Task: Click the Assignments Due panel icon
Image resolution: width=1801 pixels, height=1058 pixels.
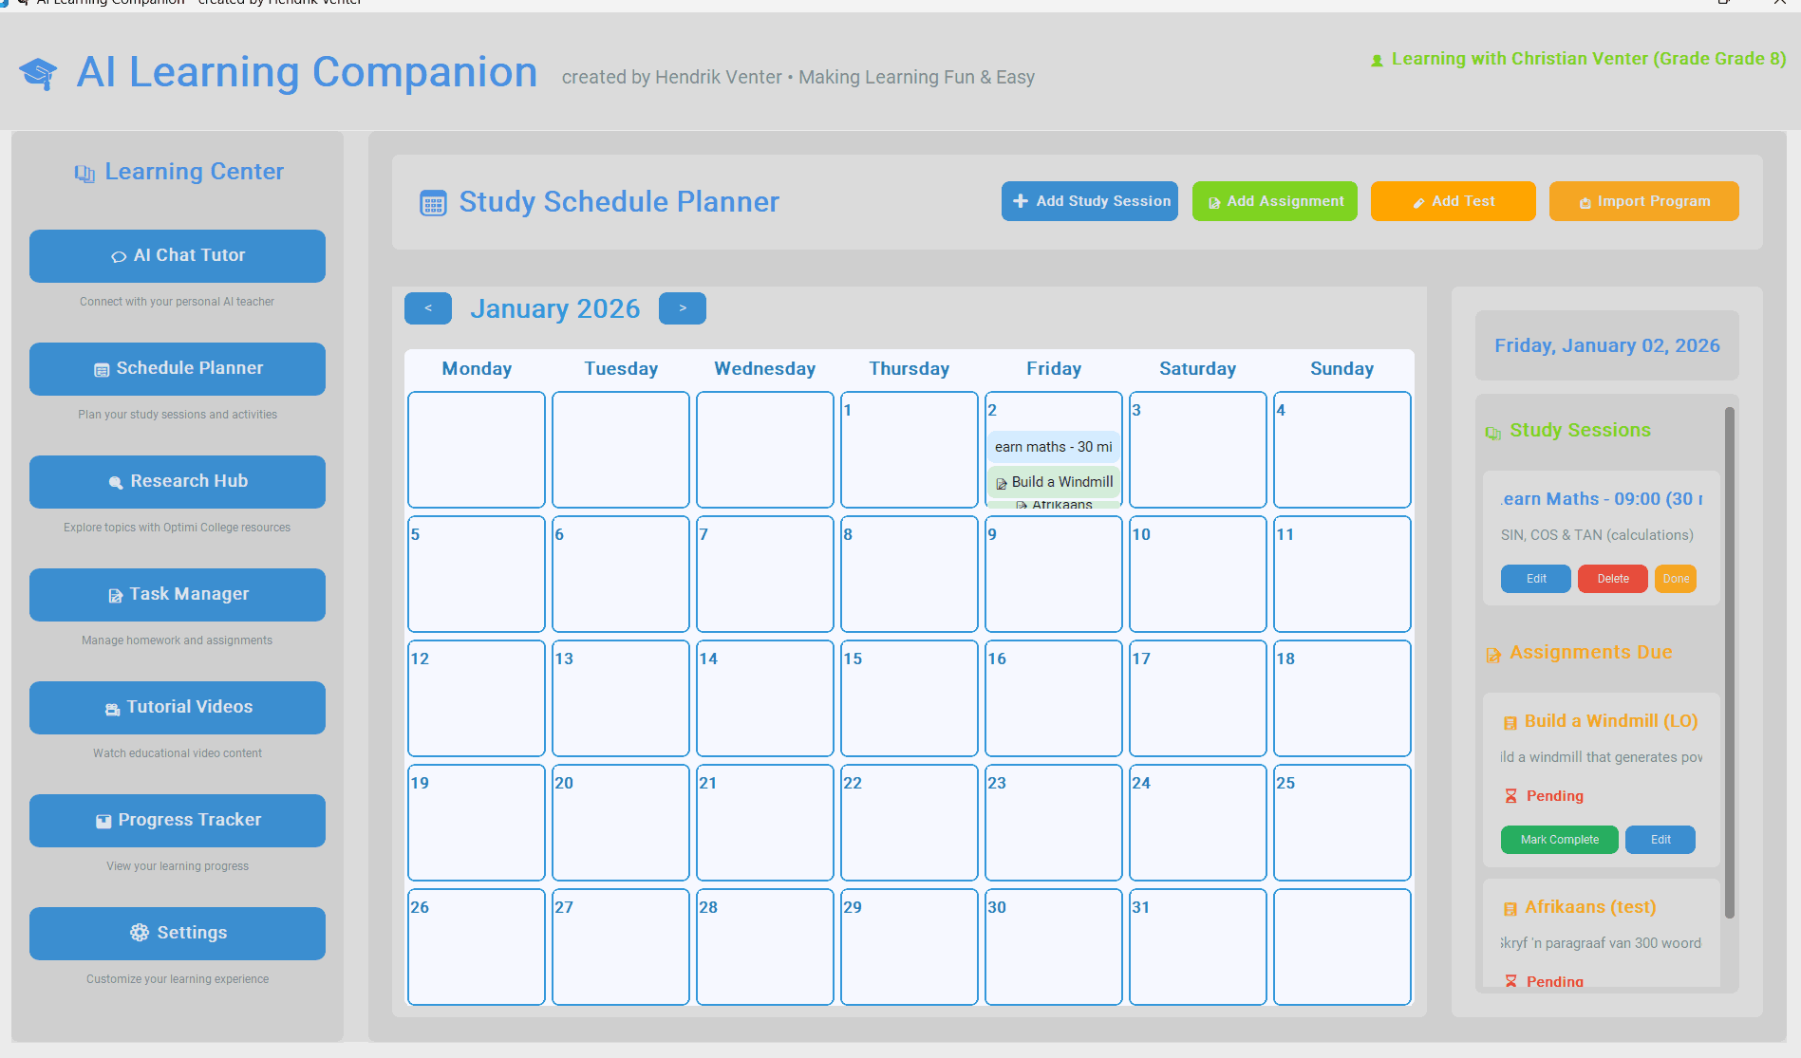Action: tap(1493, 654)
